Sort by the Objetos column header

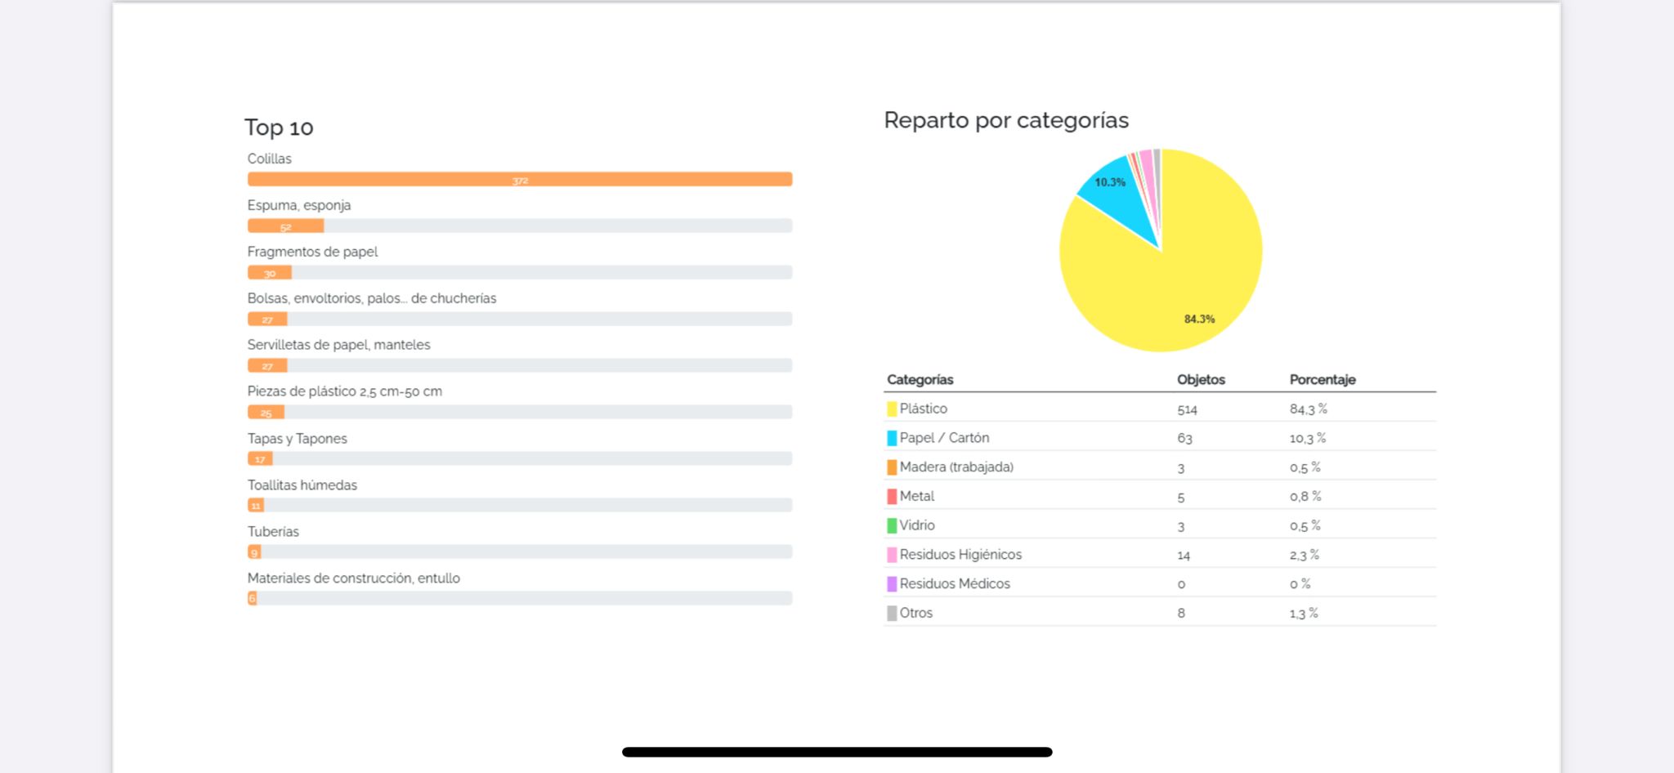pyautogui.click(x=1201, y=379)
